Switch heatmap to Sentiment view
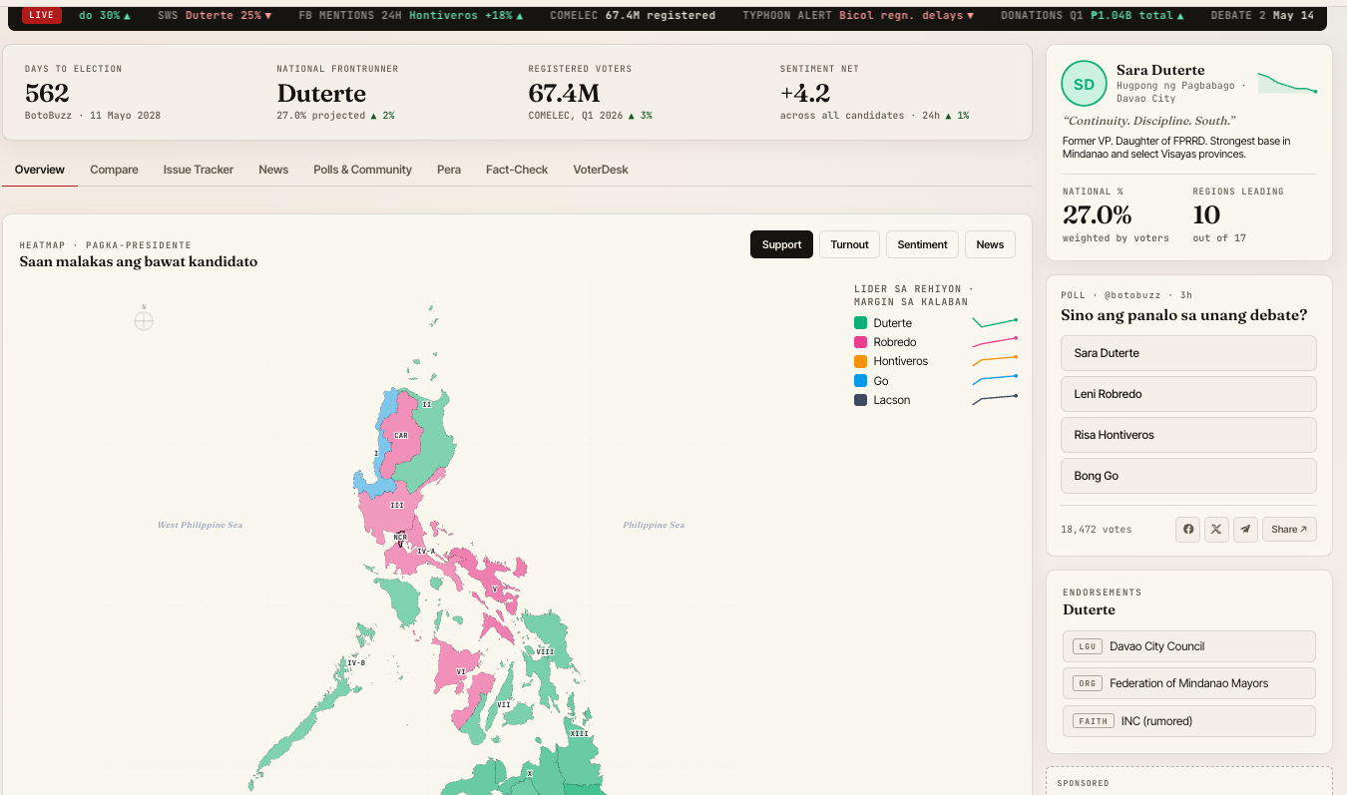 click(922, 244)
